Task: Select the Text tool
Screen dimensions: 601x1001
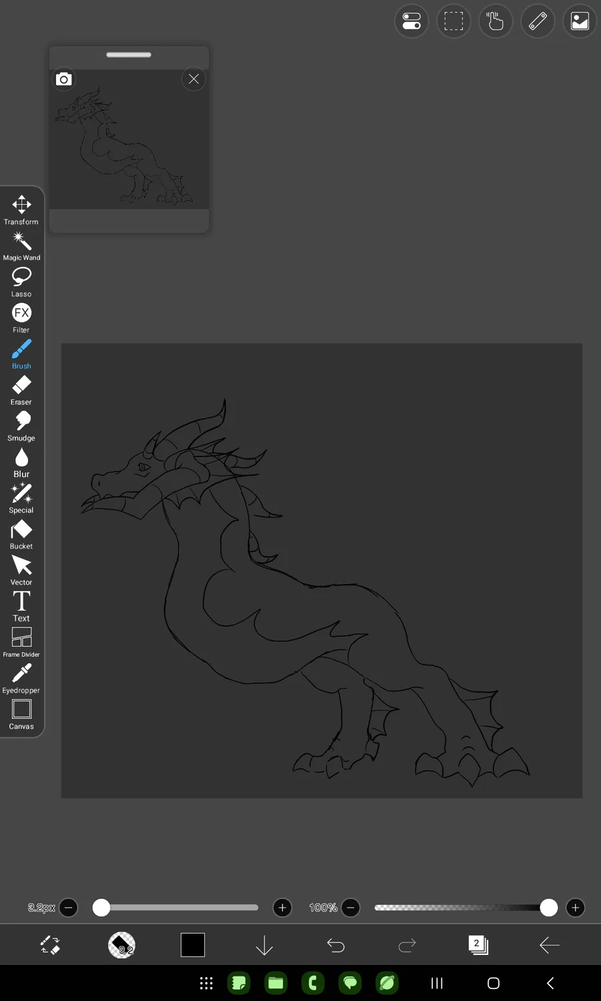Action: 21,606
